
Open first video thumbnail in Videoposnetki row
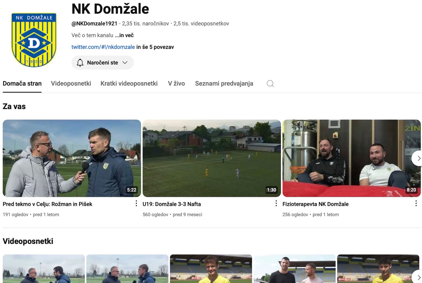tap(44, 269)
